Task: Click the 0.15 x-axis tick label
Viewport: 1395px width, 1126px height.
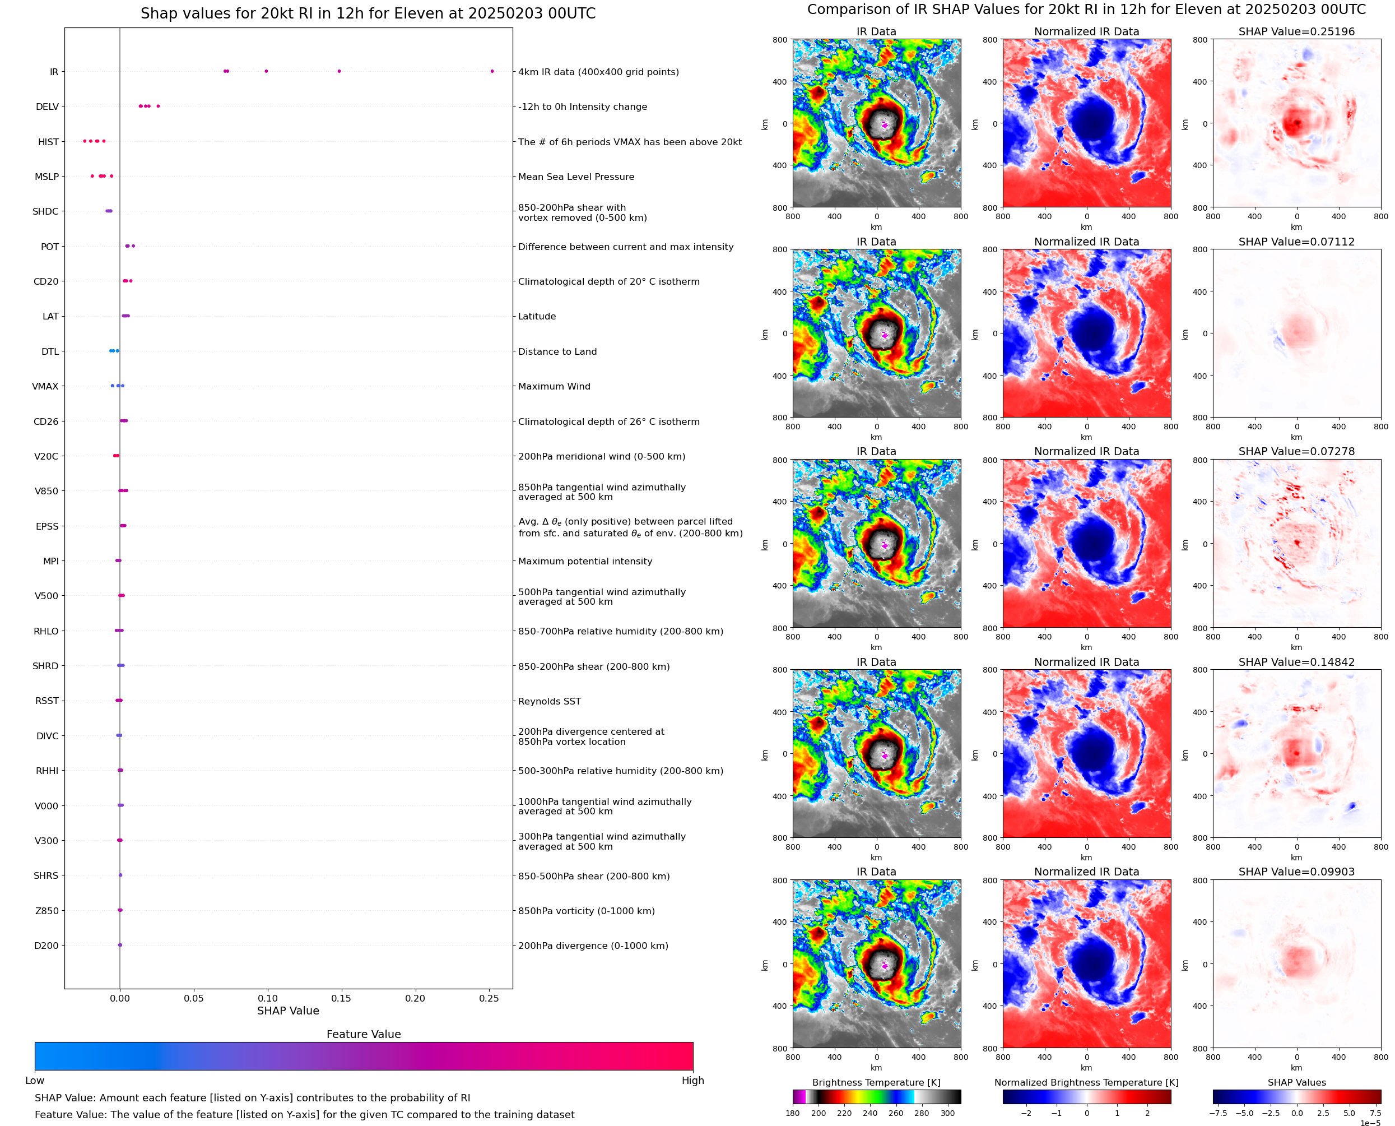Action: 341,998
